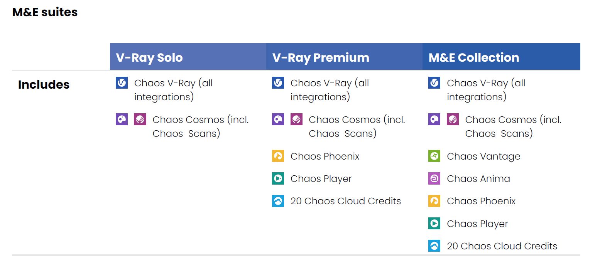This screenshot has width=595, height=259.
Task: Click the Chaos Cloud icon in V-Ray Premium
Action: tap(278, 201)
